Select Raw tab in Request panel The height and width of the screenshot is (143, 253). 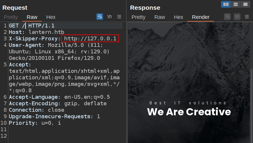(x=32, y=17)
